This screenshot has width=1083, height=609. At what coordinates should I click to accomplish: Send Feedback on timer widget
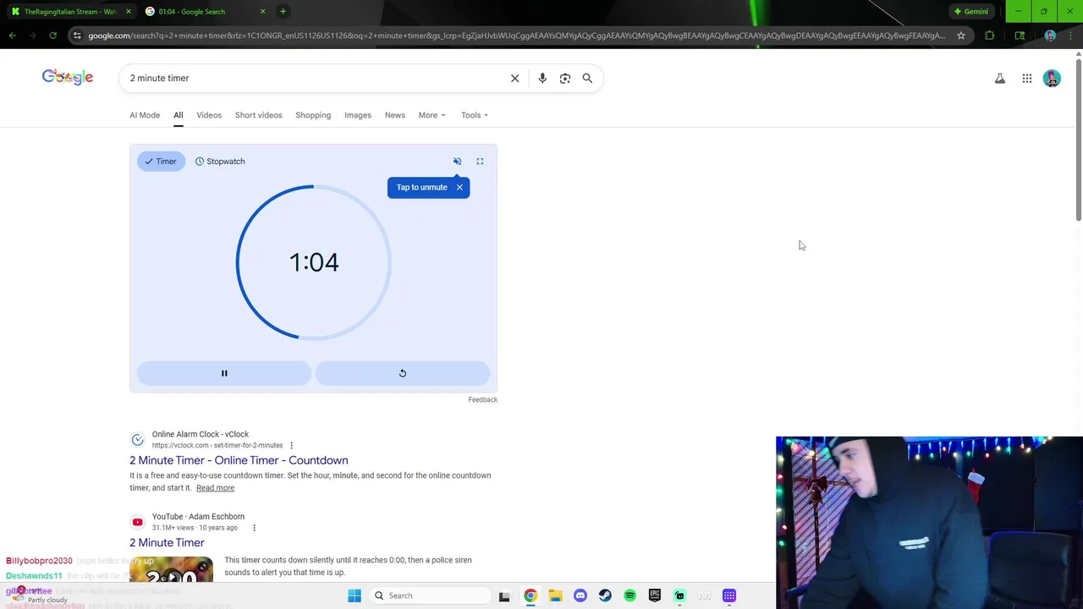pos(482,399)
